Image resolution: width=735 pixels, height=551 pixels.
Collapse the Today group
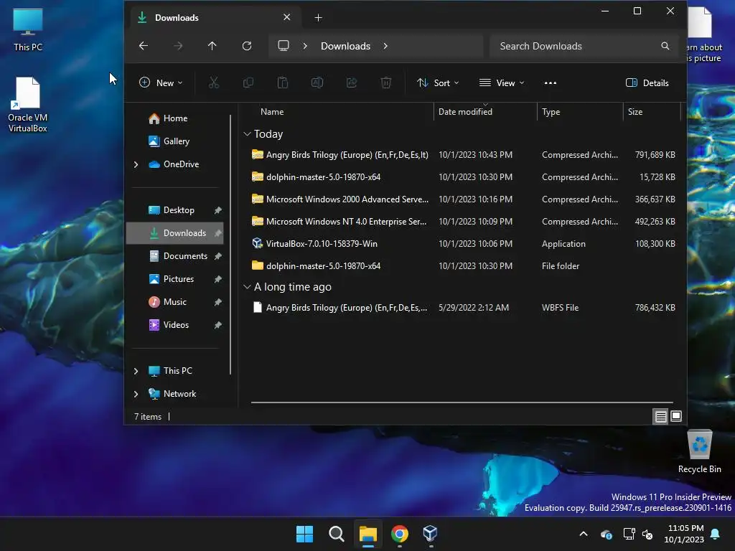[247, 134]
